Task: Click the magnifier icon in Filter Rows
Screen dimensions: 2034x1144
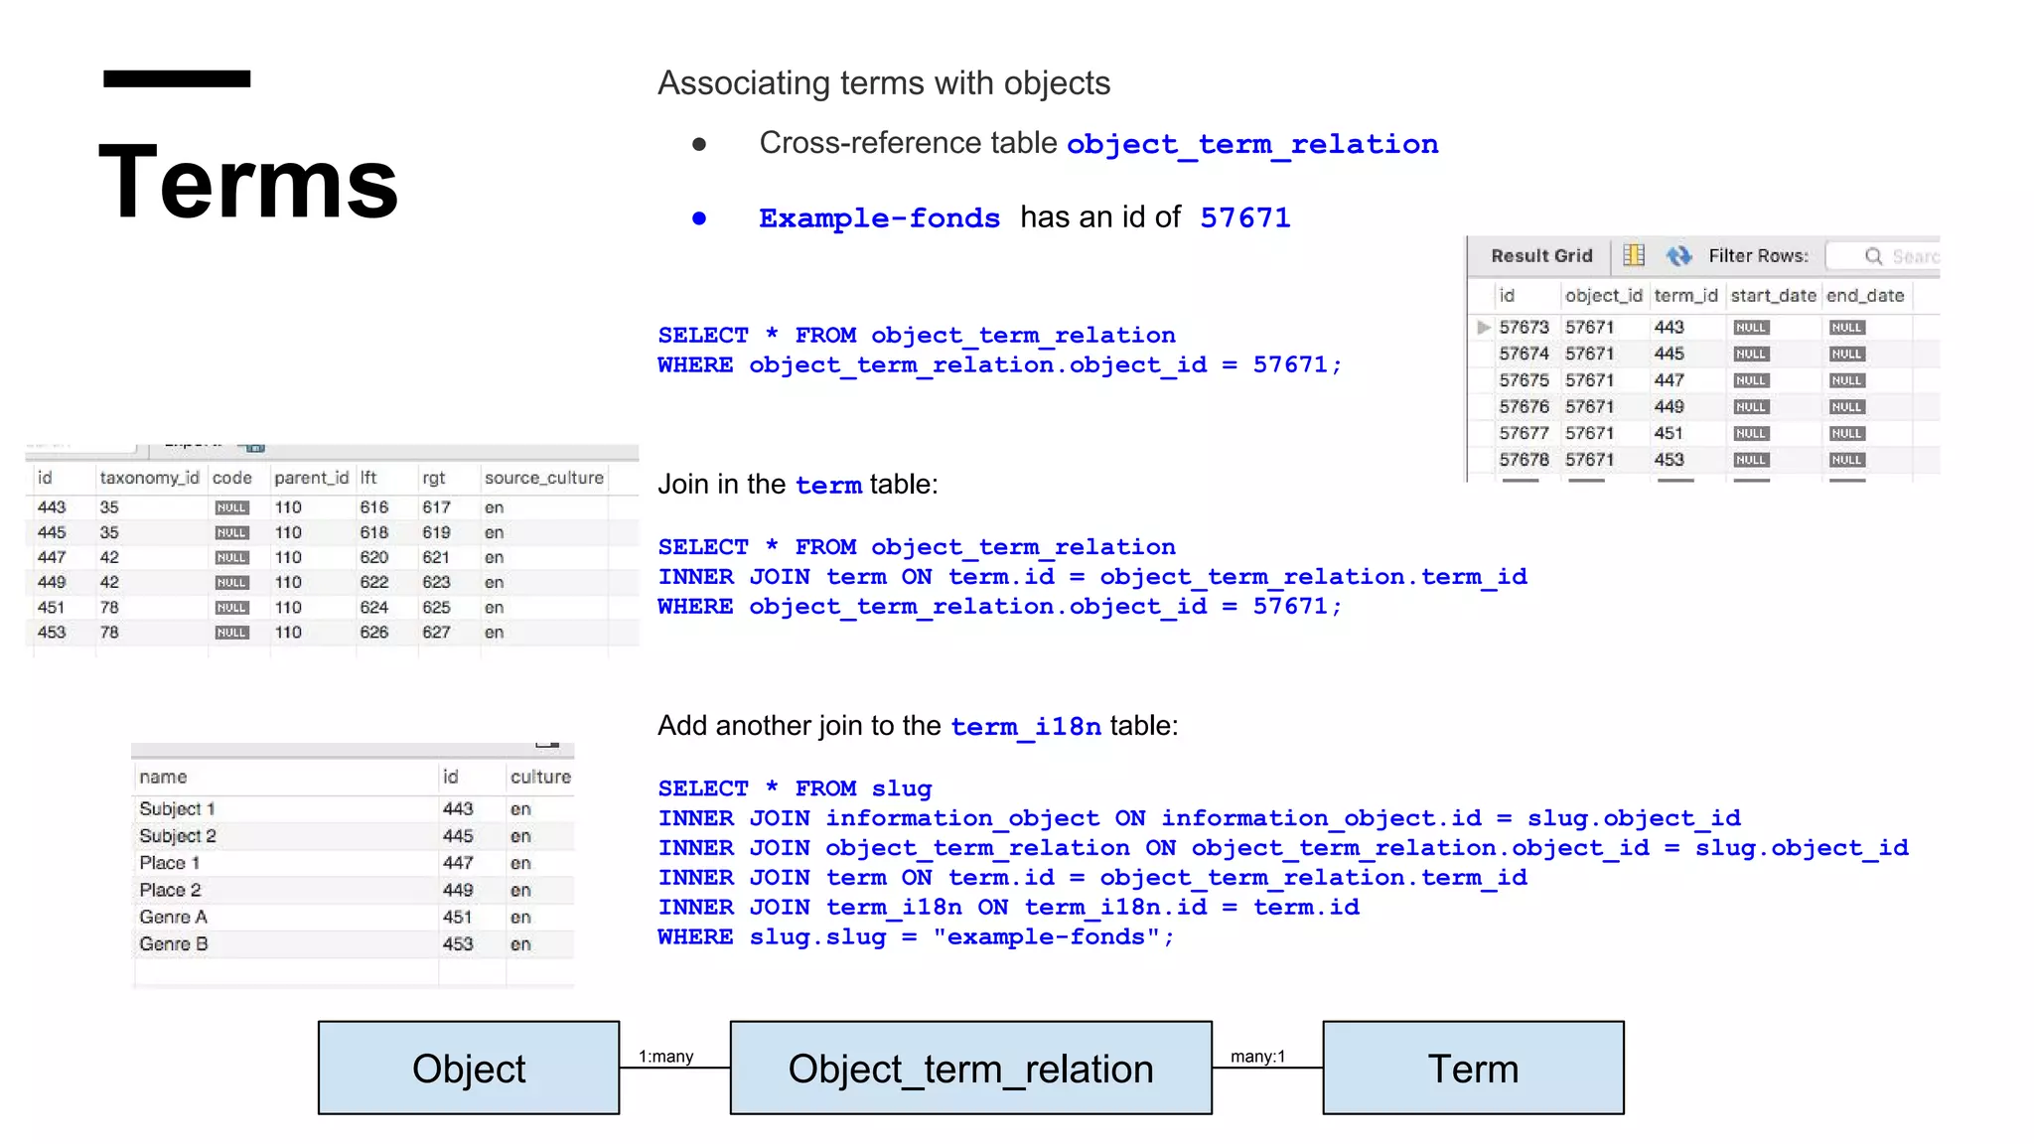Action: (1873, 256)
